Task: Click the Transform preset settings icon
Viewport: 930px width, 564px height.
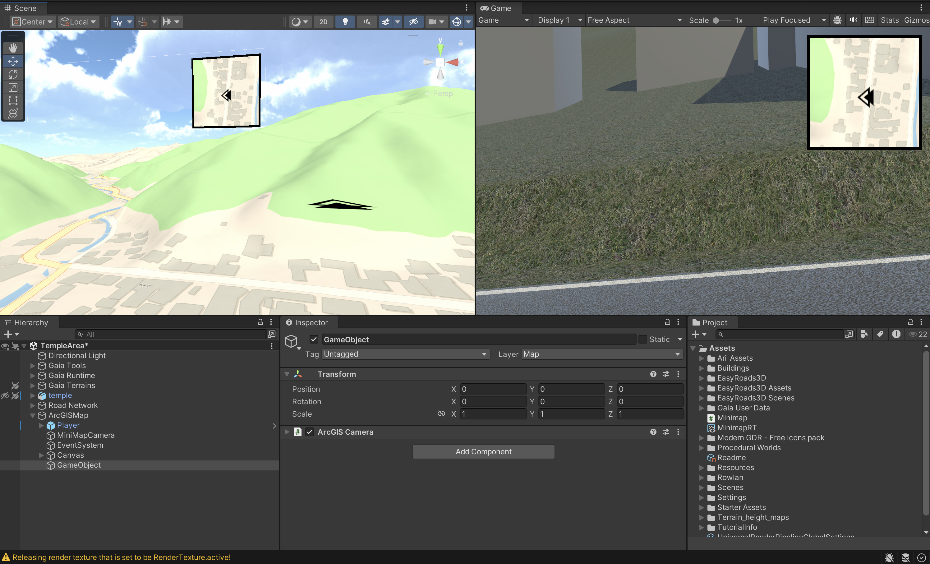Action: click(x=666, y=374)
